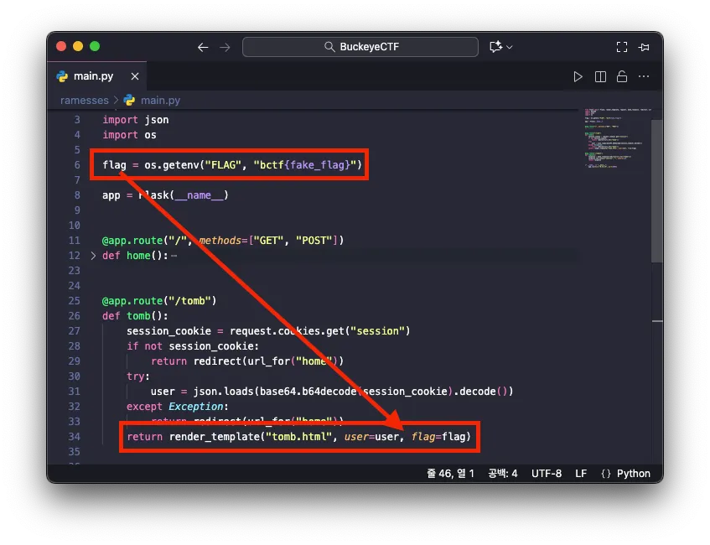Image resolution: width=710 pixels, height=545 pixels.
Task: Click line number 6 in gutter
Action: pos(77,165)
